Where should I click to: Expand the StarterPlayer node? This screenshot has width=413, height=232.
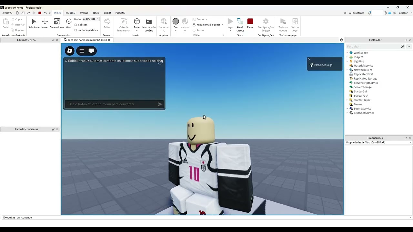pos(347,100)
